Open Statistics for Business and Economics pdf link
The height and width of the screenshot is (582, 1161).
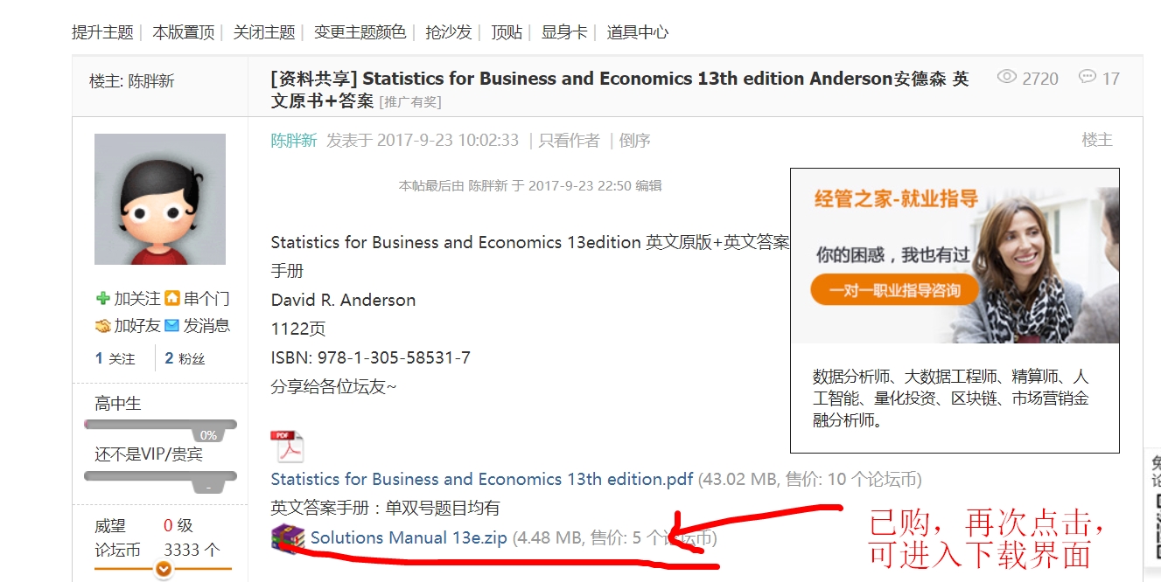pyautogui.click(x=481, y=479)
